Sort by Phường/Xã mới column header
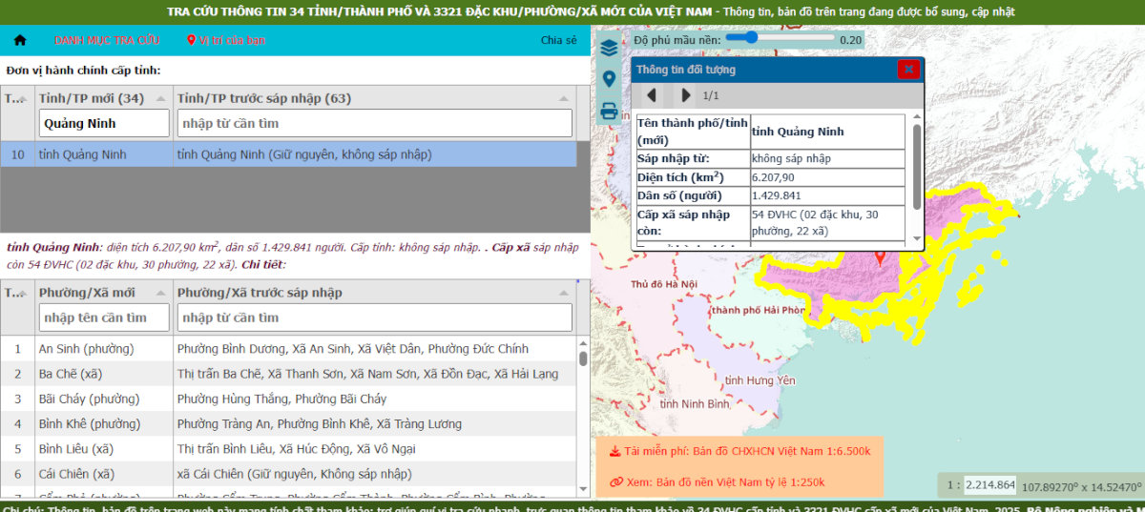 [87, 292]
